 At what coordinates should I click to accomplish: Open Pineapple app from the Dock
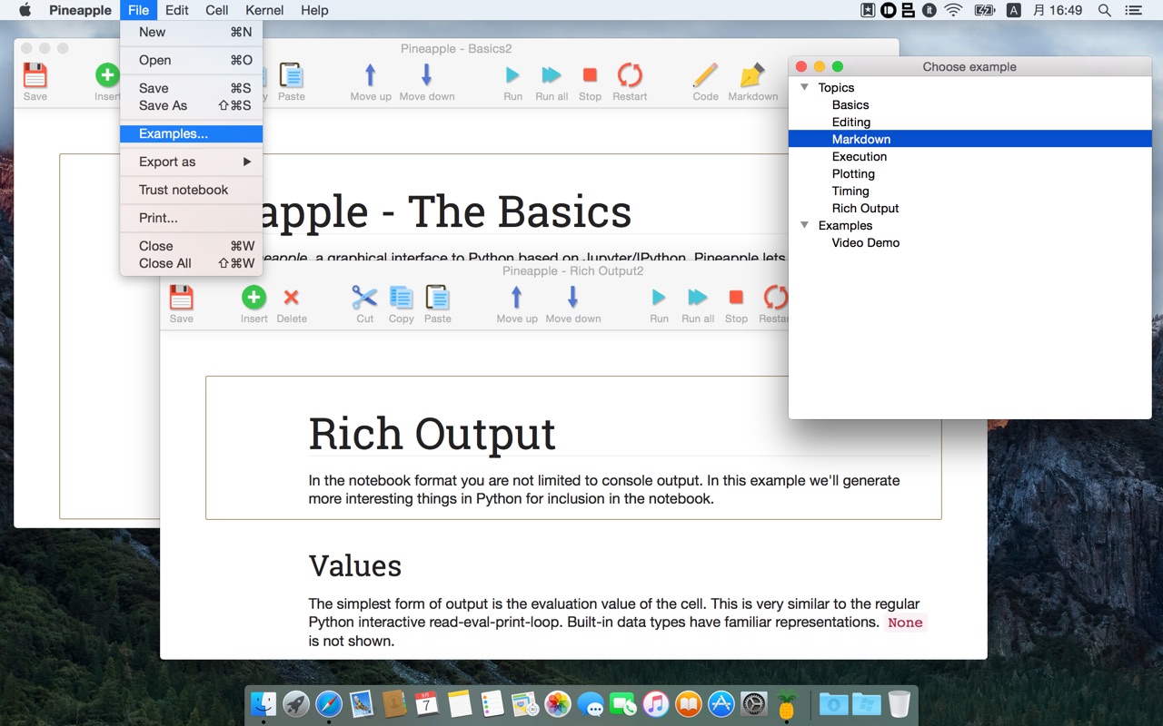click(787, 704)
